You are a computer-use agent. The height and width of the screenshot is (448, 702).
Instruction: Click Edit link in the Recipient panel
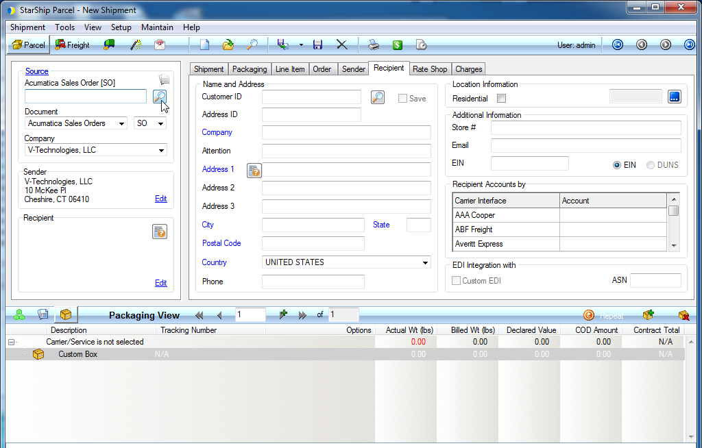click(160, 283)
